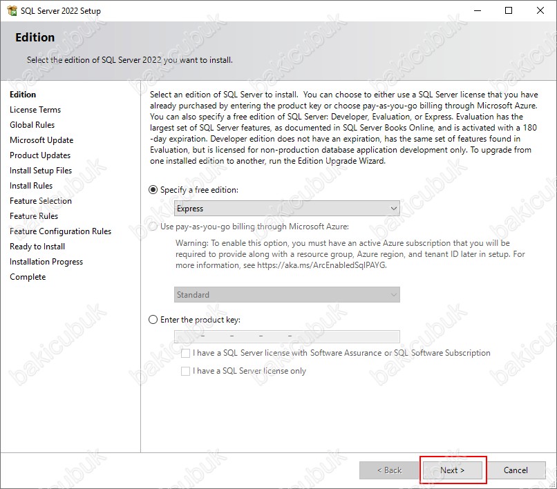Click the Complete step label
This screenshot has width=557, height=489.
[28, 277]
